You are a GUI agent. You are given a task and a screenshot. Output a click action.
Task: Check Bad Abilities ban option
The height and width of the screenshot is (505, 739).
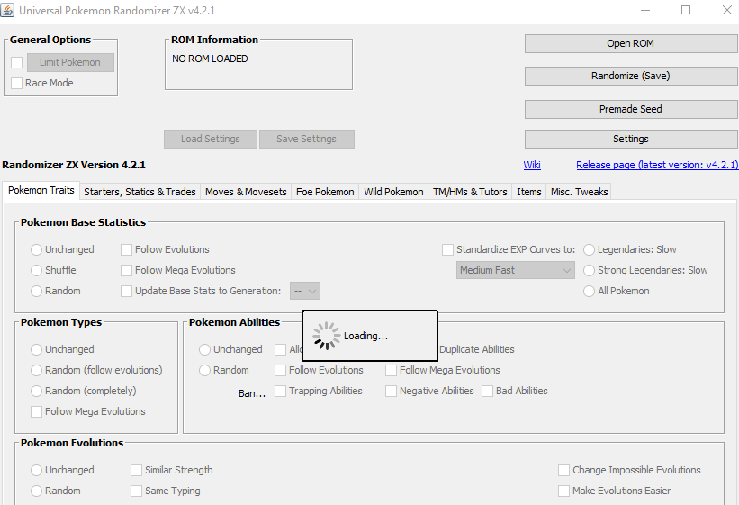point(487,391)
